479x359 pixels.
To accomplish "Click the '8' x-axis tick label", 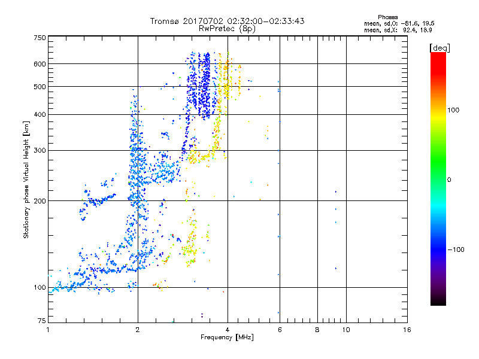I will pyautogui.click(x=317, y=330).
